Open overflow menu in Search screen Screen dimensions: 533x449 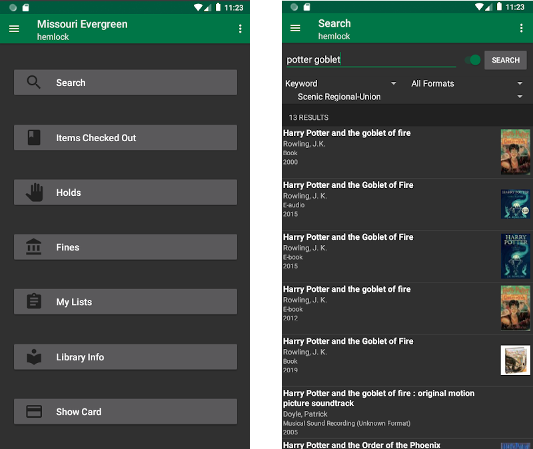click(521, 28)
